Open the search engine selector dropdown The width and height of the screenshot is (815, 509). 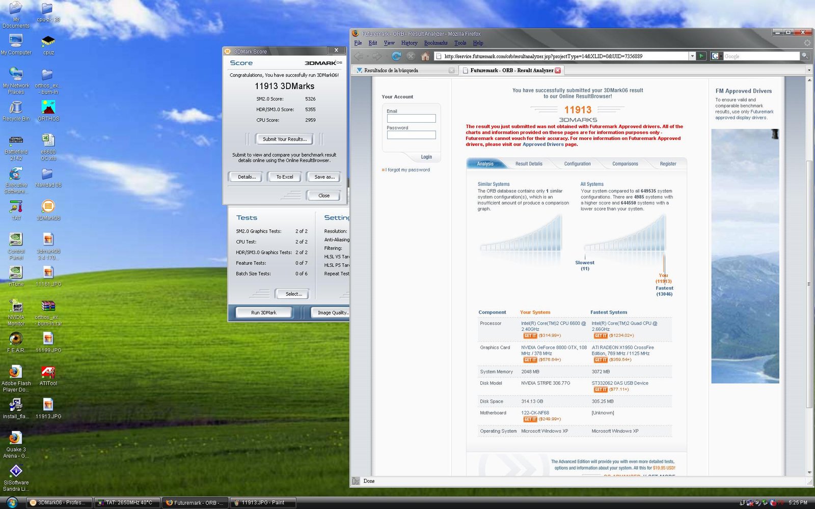tap(717, 56)
